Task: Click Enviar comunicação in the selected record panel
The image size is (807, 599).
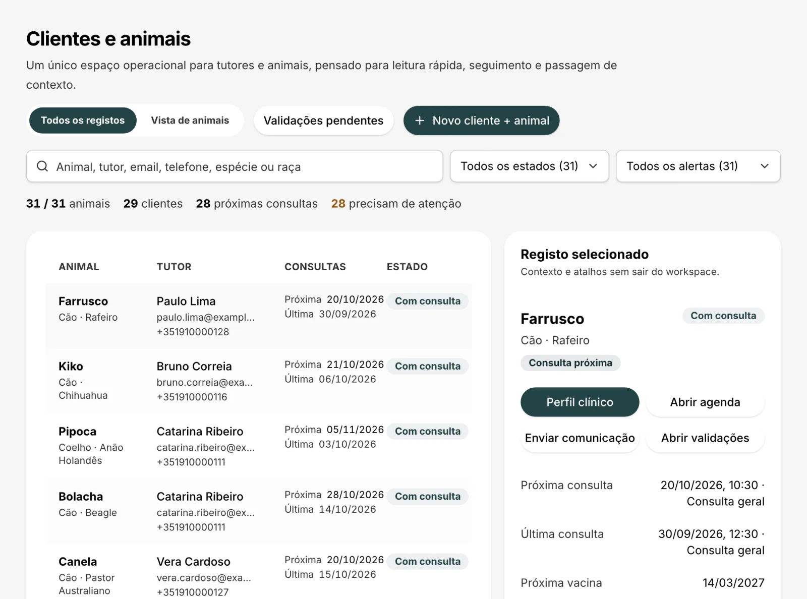Action: (580, 438)
